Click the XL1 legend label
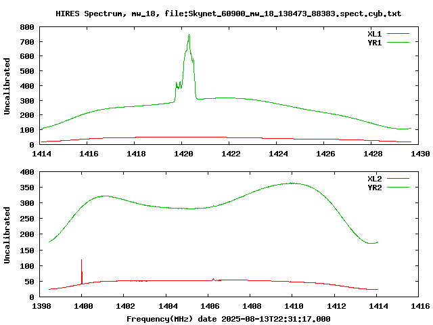The width and height of the screenshot is (433, 325). pos(374,34)
